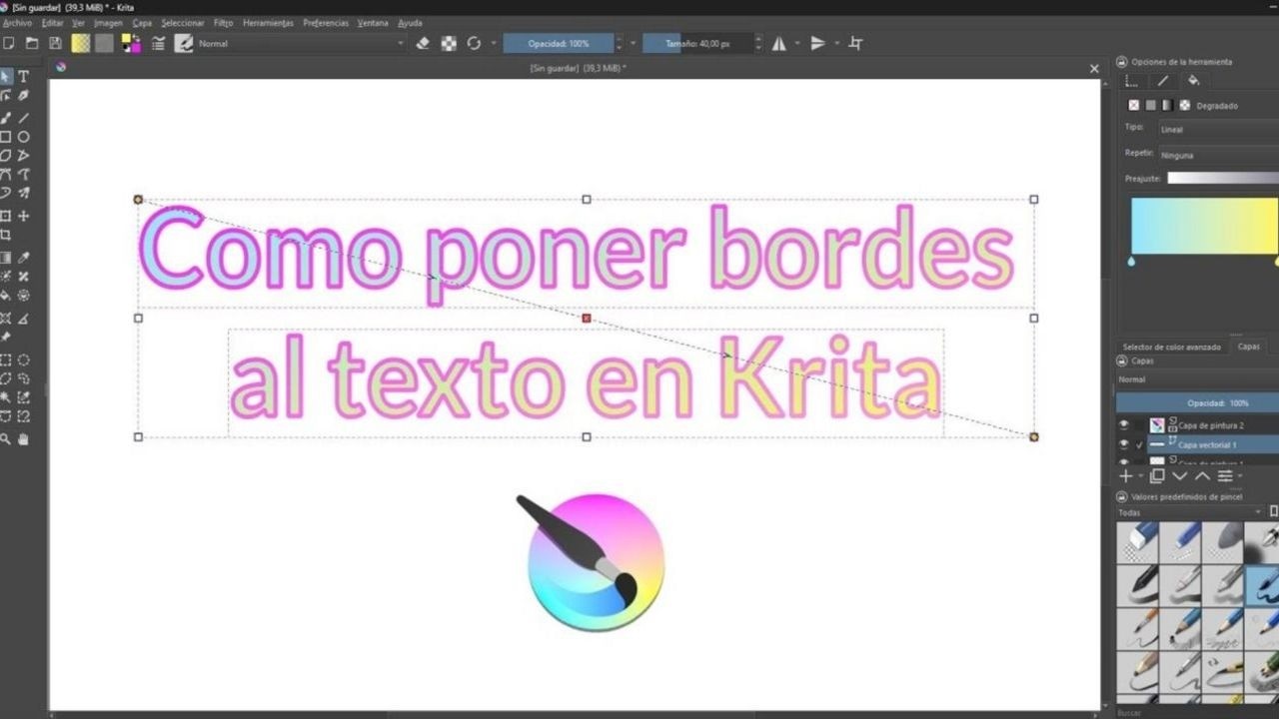This screenshot has width=1279, height=719.
Task: Select the stroke line tab in tool options
Action: (x=1162, y=81)
